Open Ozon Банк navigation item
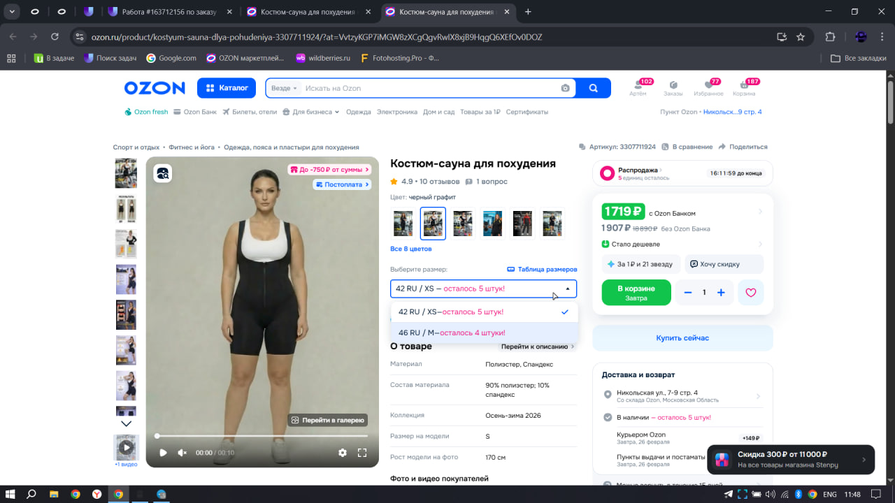The width and height of the screenshot is (895, 503). (195, 112)
